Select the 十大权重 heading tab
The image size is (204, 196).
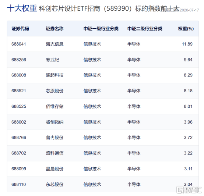pos(22,8)
